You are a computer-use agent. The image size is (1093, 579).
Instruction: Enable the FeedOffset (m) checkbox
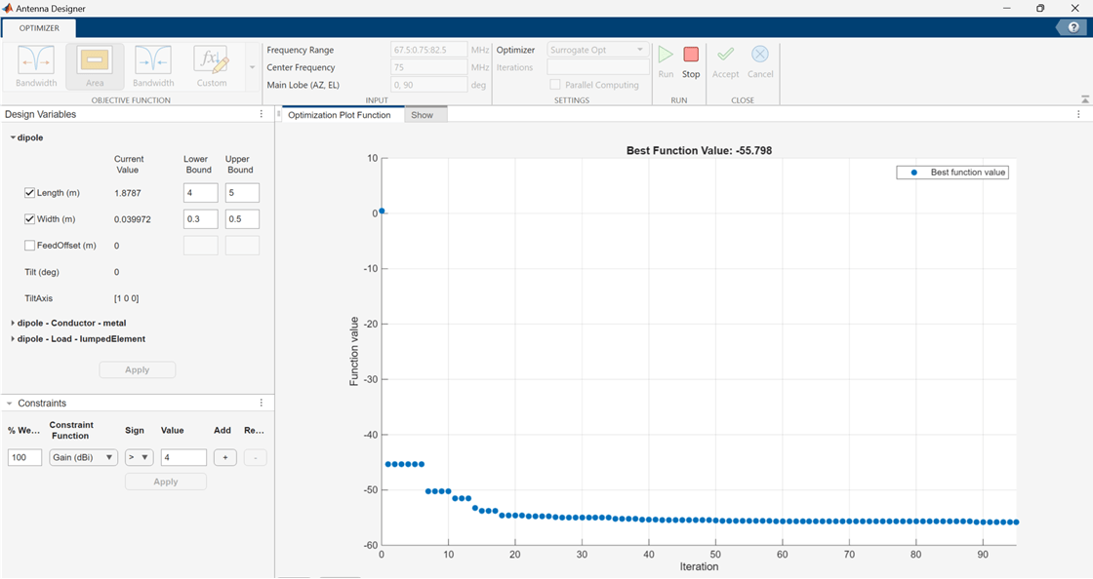click(29, 246)
